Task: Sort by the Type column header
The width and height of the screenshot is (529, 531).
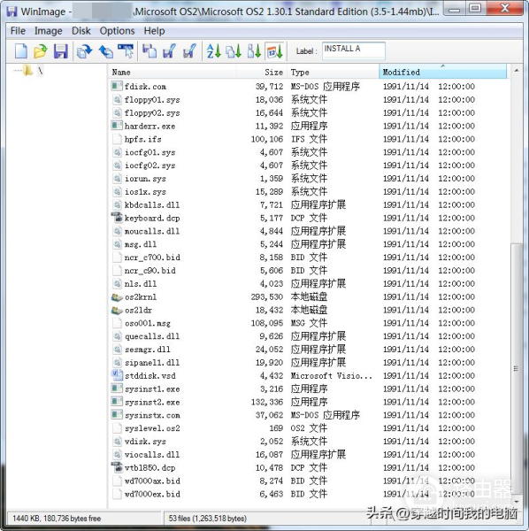Action: coord(333,73)
